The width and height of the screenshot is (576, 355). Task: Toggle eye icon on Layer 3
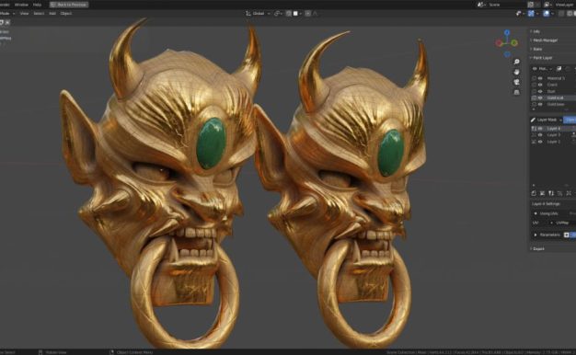[x=540, y=135]
